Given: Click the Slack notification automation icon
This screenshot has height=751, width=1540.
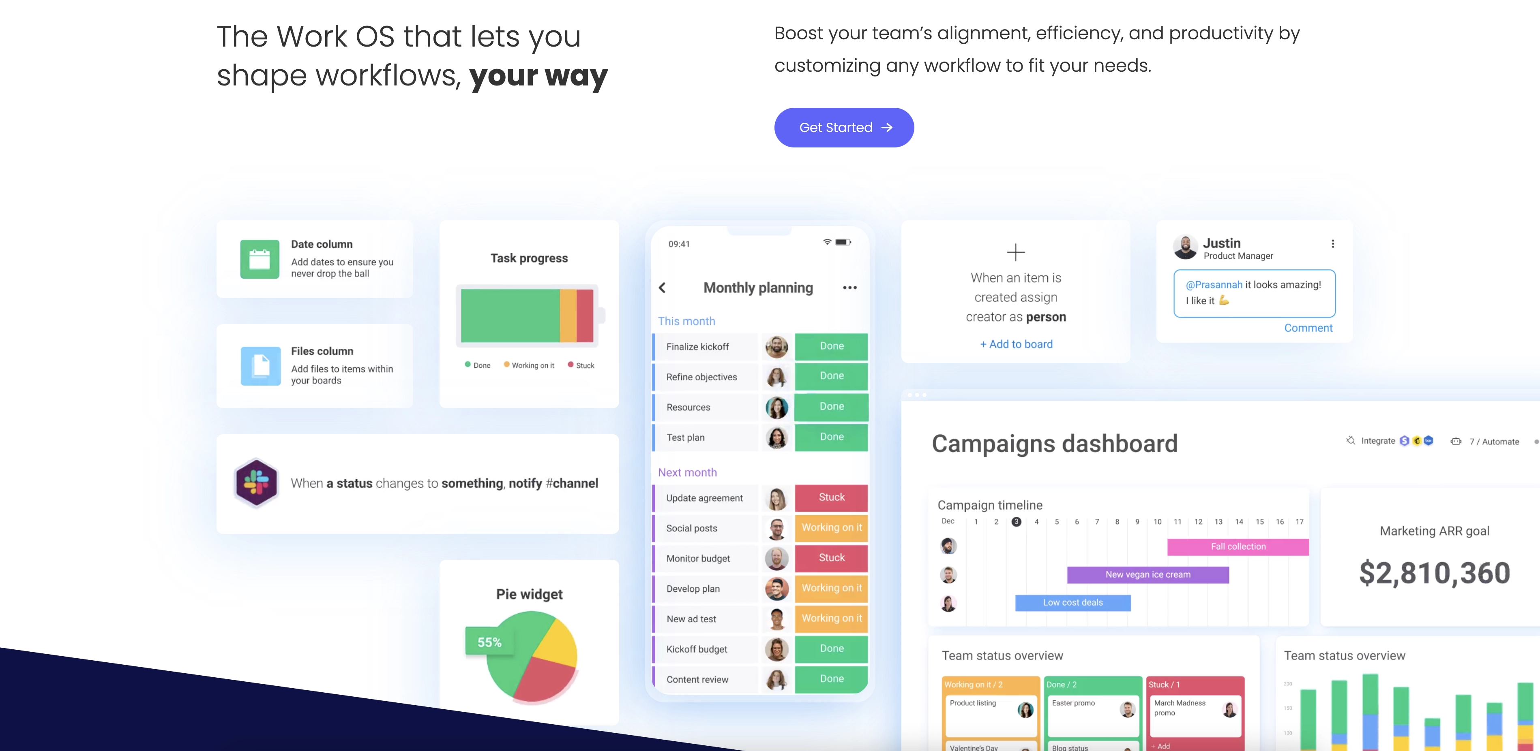Looking at the screenshot, I should pos(257,482).
